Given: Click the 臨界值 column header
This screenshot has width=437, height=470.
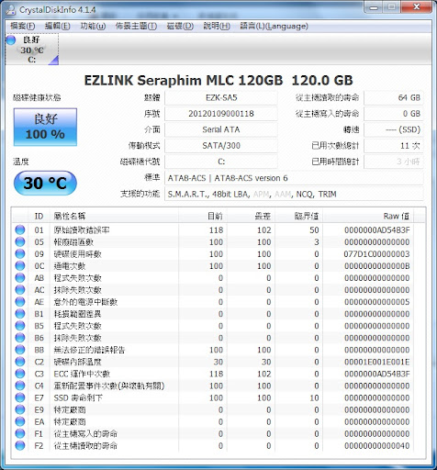Looking at the screenshot, I should pos(298,216).
